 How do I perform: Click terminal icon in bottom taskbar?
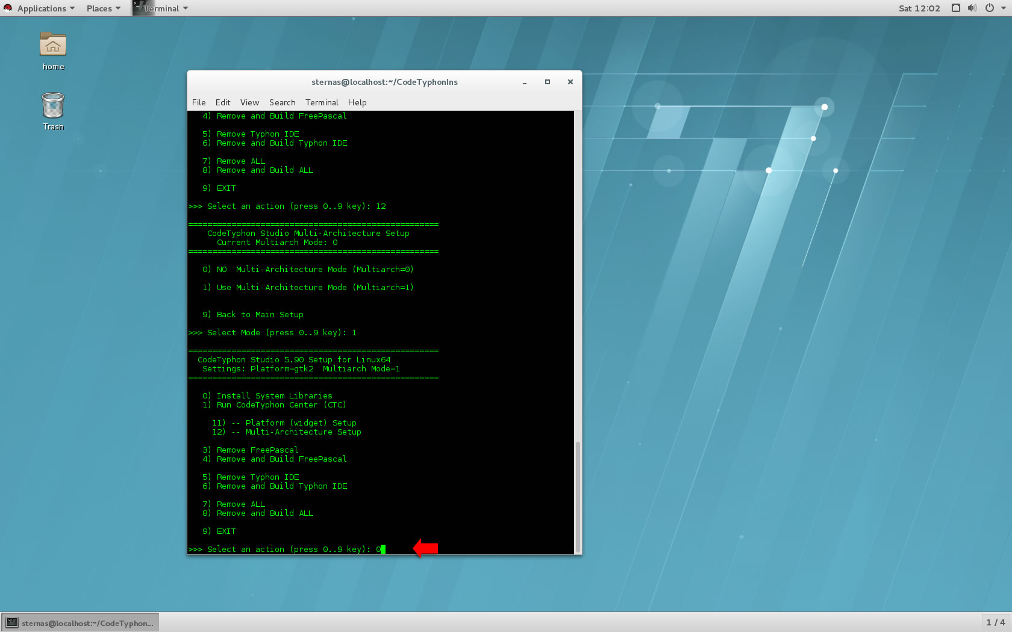[12, 623]
